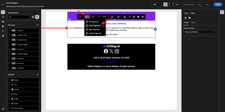Duplicate the Text block via the copy icon under Body > Text
Screen dimensions: 225x112
[x=189, y=18]
